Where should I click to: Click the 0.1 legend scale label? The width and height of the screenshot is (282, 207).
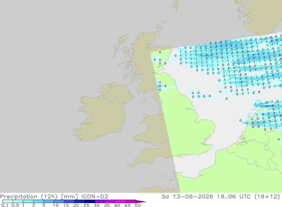(5, 205)
